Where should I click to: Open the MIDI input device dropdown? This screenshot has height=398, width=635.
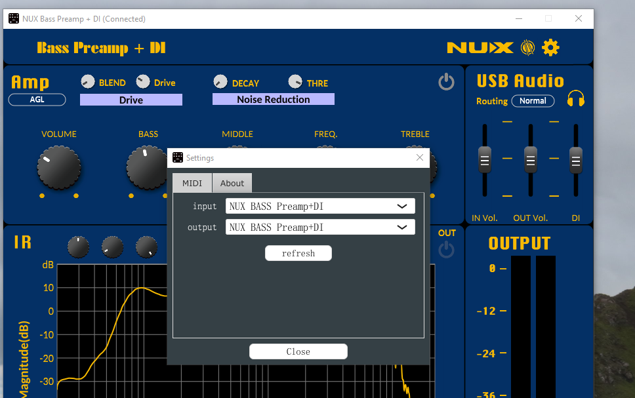click(x=320, y=206)
